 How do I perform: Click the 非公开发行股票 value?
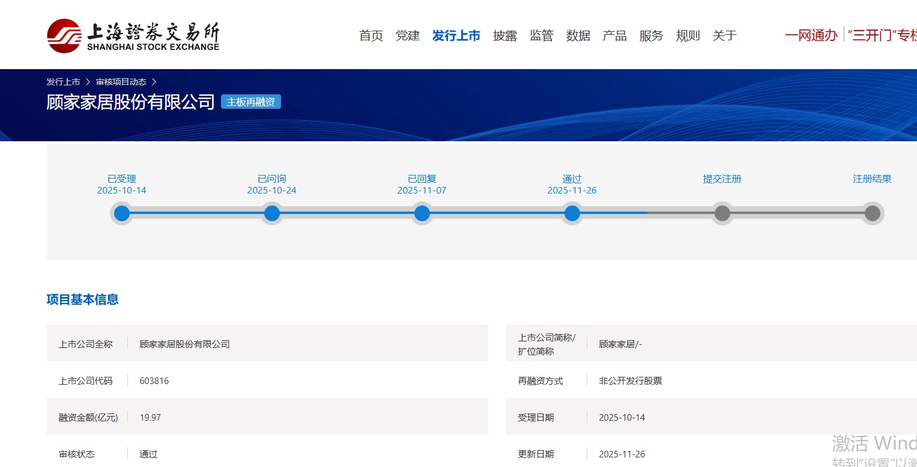tap(631, 381)
